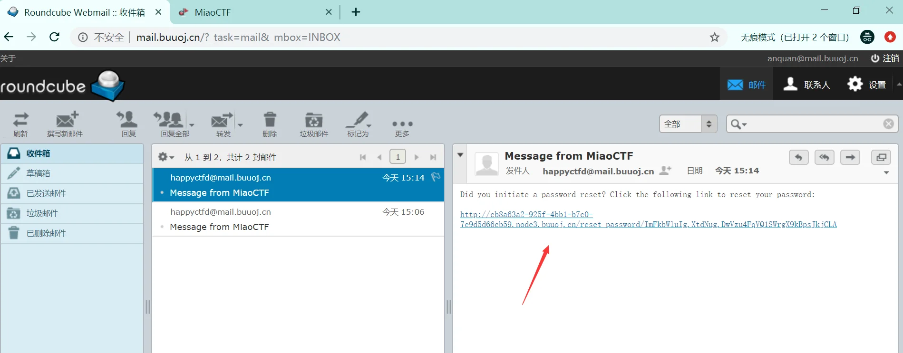The height and width of the screenshot is (353, 903).
Task: Open 更多 more actions menu
Action: [x=402, y=127]
